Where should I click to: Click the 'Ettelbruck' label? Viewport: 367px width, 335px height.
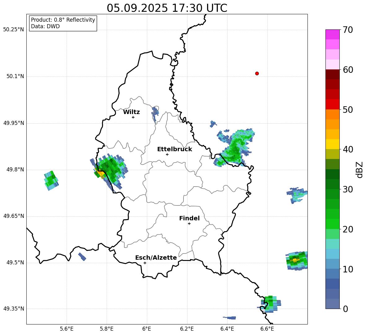tap(175, 149)
